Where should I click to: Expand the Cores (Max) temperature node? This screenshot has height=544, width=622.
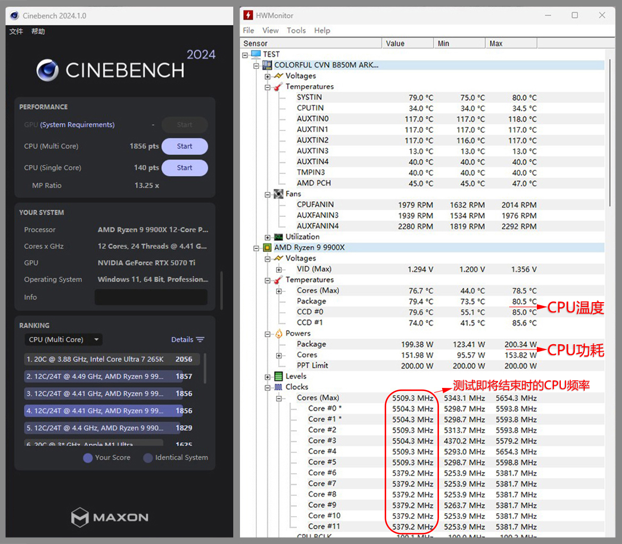click(x=279, y=291)
